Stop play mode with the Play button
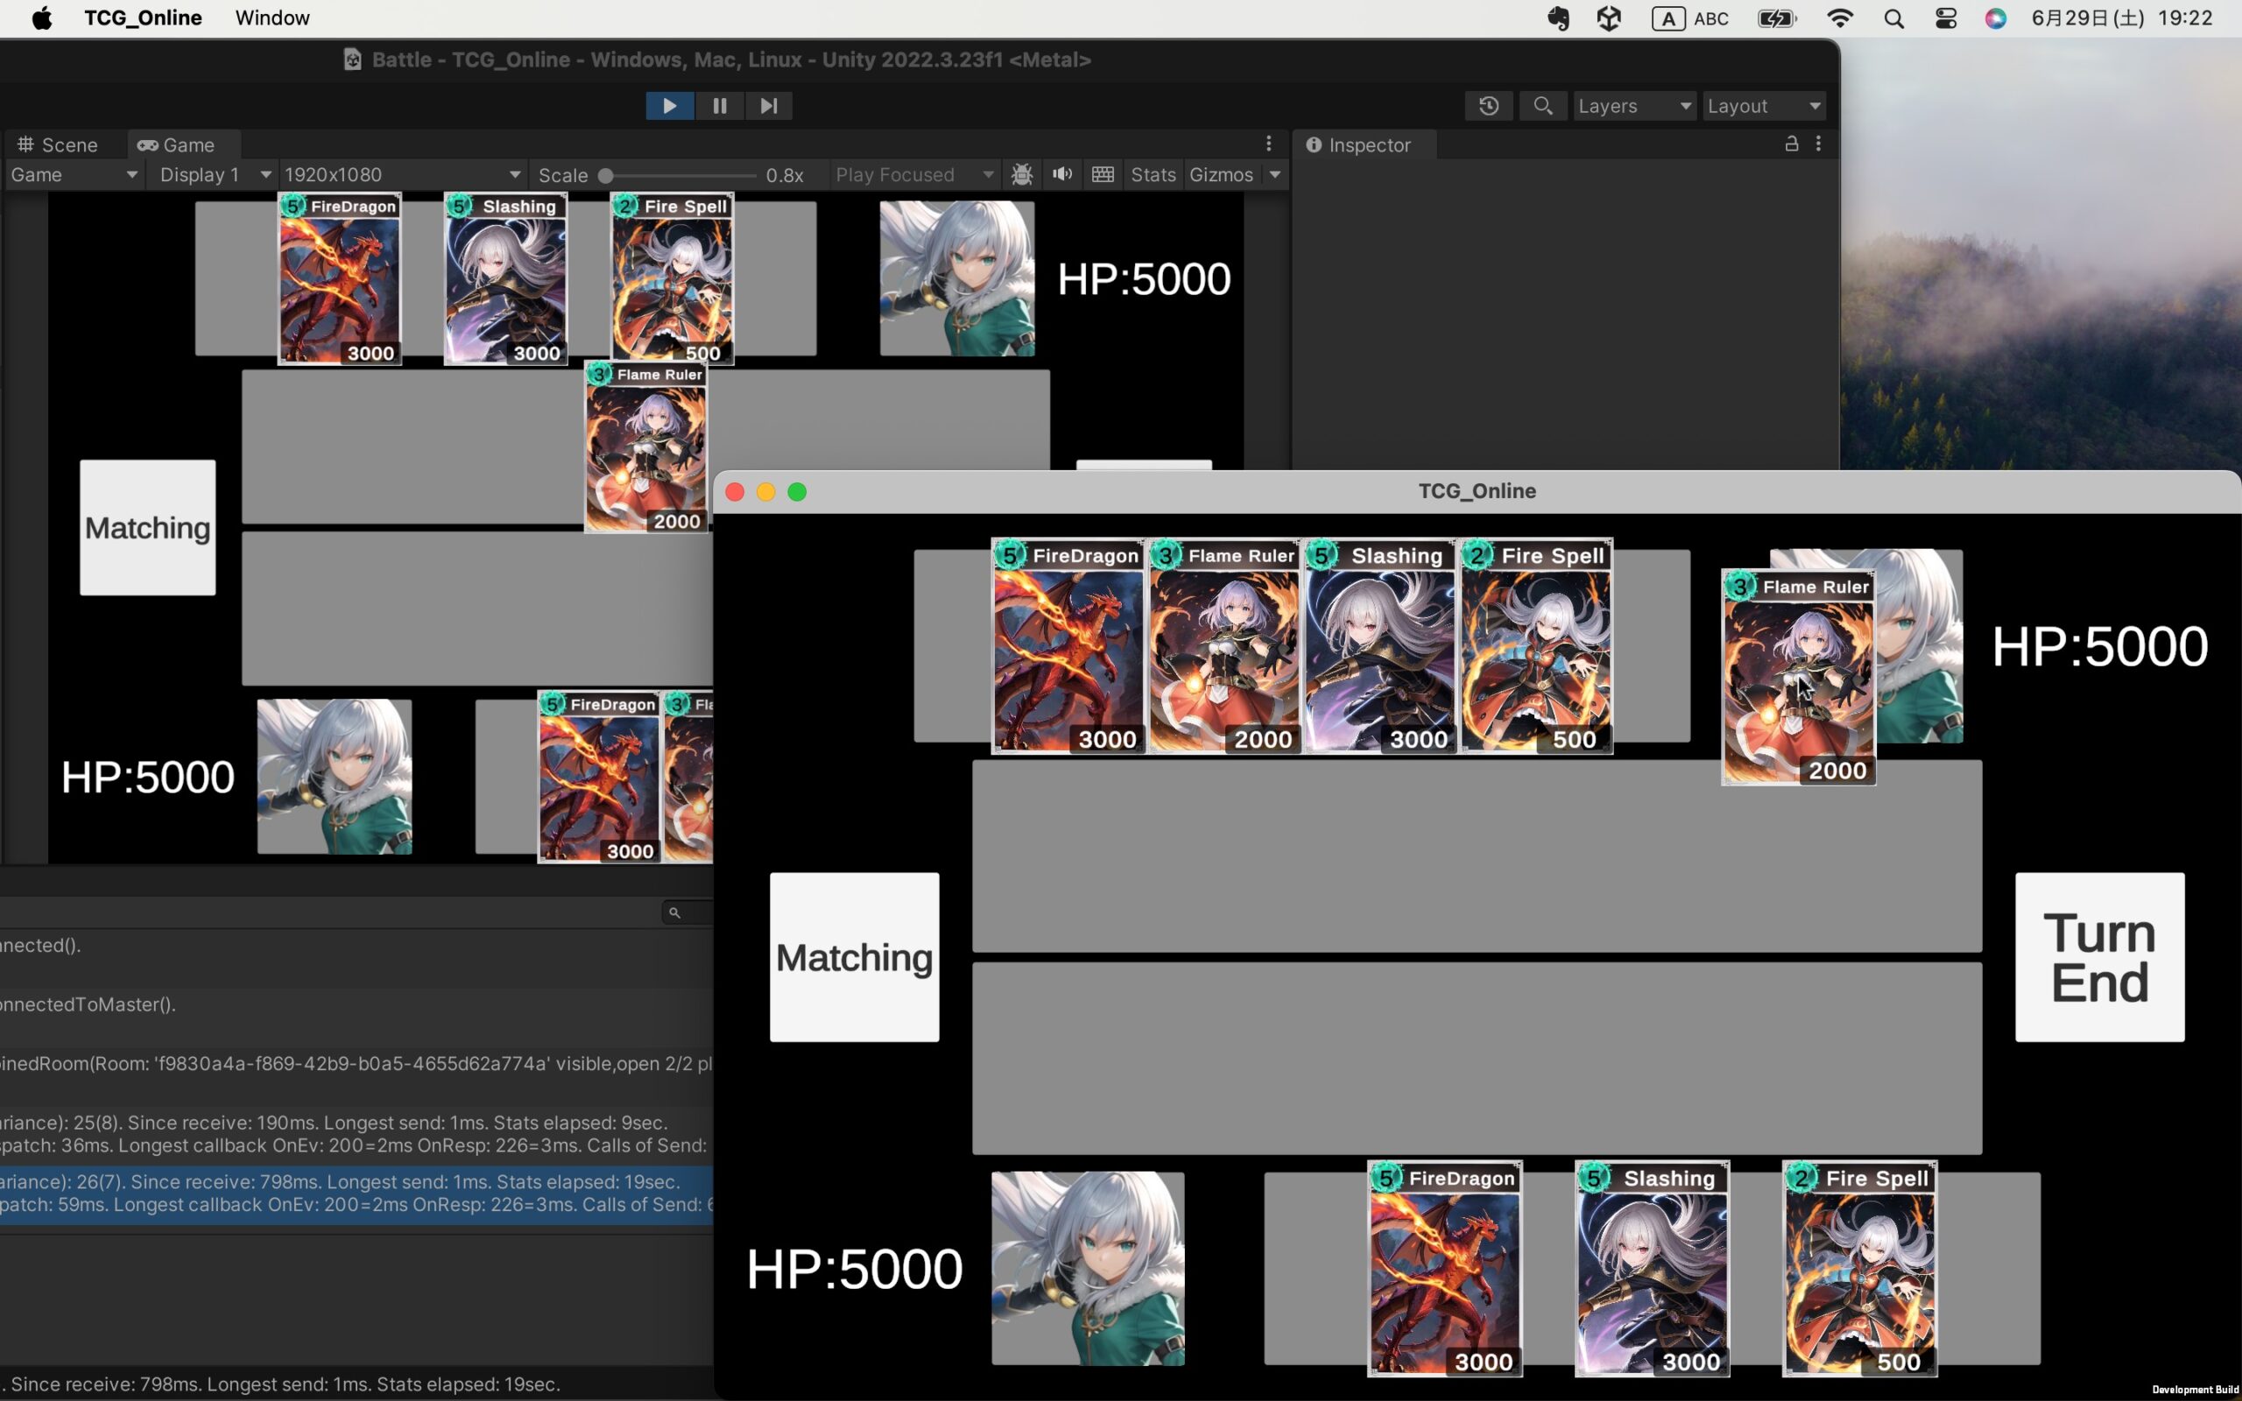 tap(669, 106)
